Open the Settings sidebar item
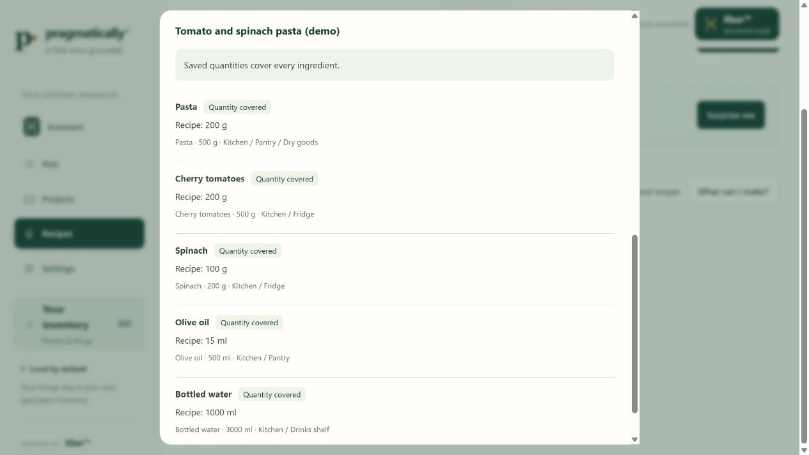This screenshot has height=455, width=809. click(79, 268)
